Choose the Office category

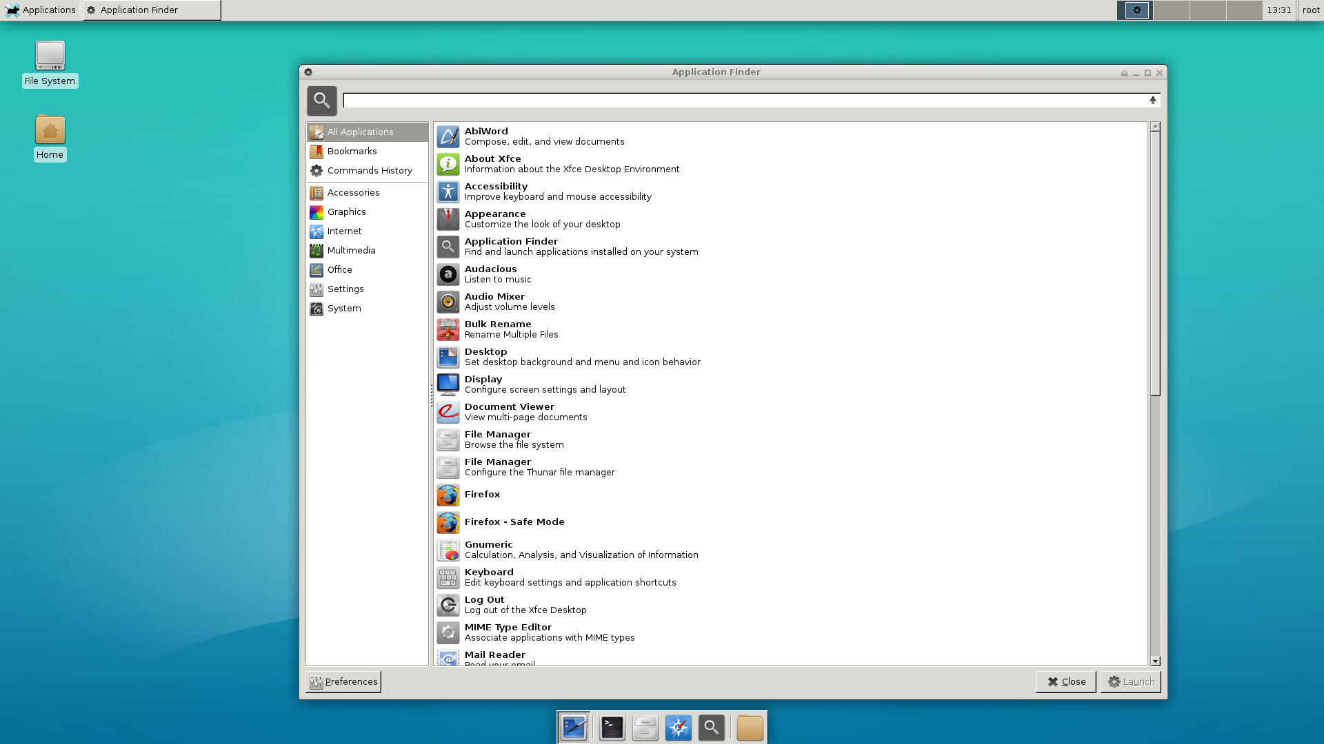[x=368, y=269]
